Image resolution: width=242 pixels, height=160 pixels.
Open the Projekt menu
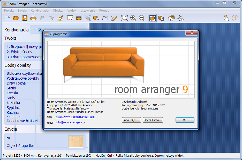[x=9, y=11]
